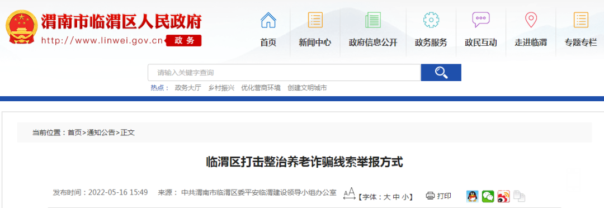
Task: Focus the keyword search input field
Action: [x=284, y=73]
